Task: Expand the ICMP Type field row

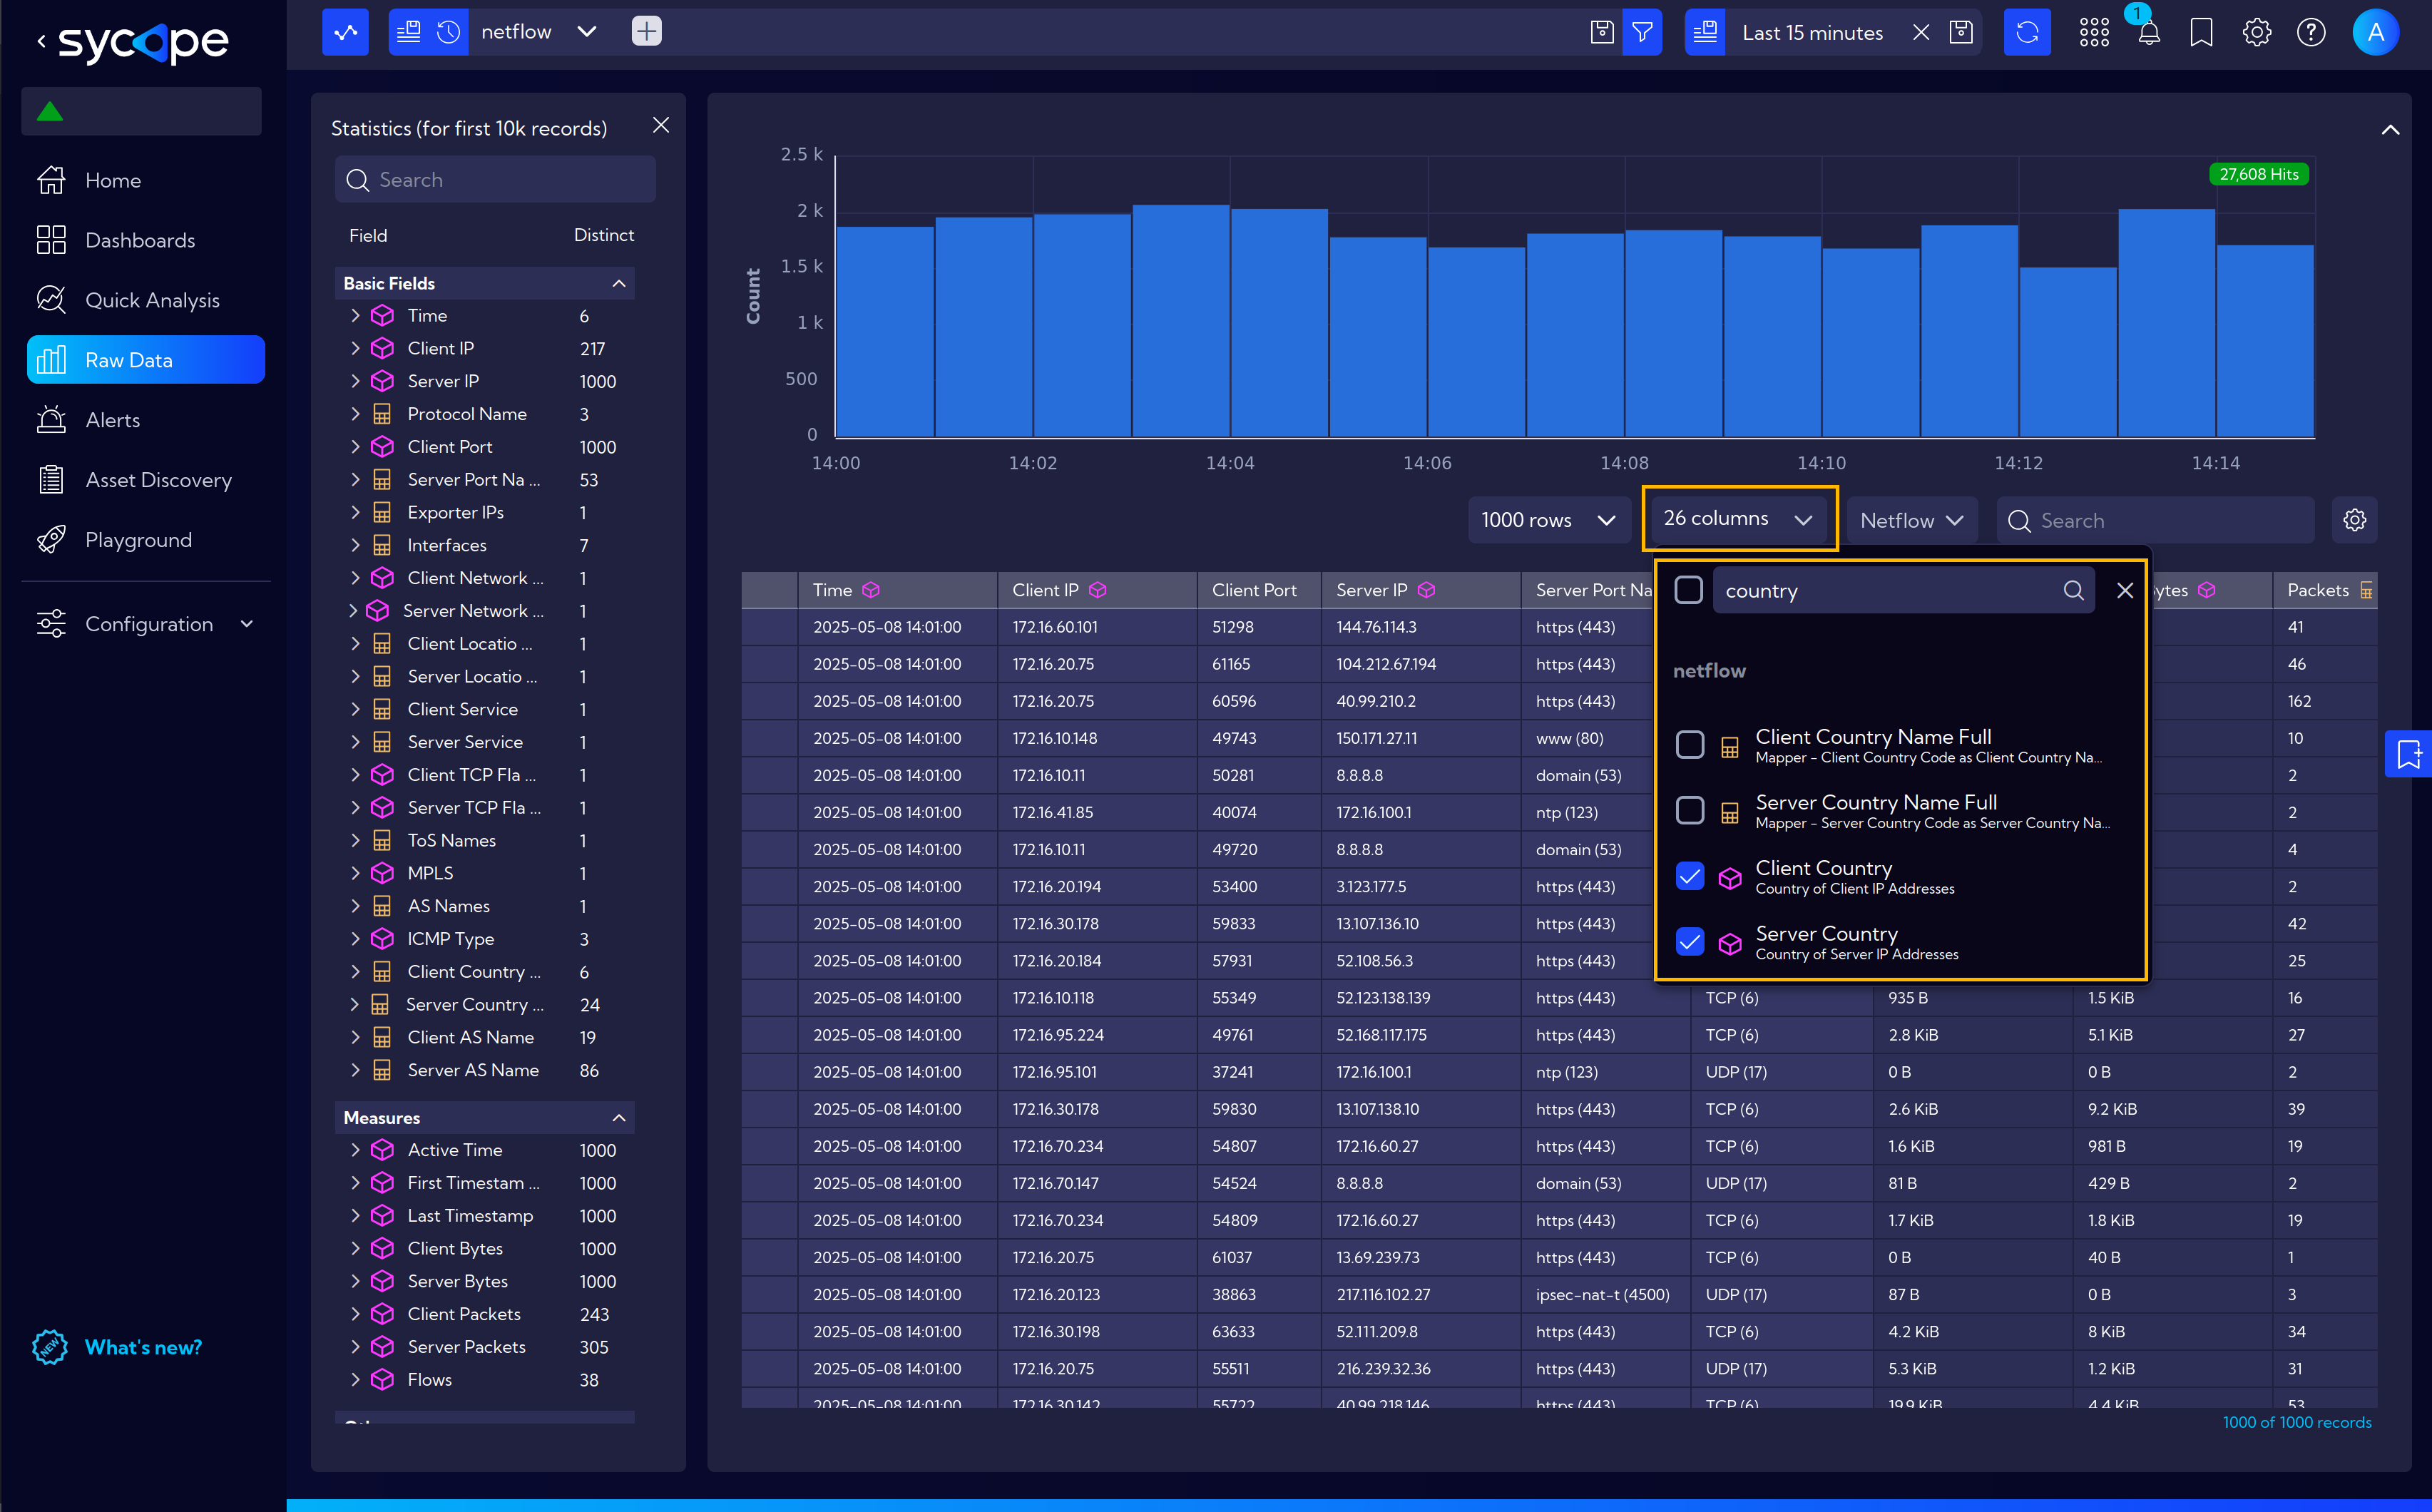Action: [355, 939]
